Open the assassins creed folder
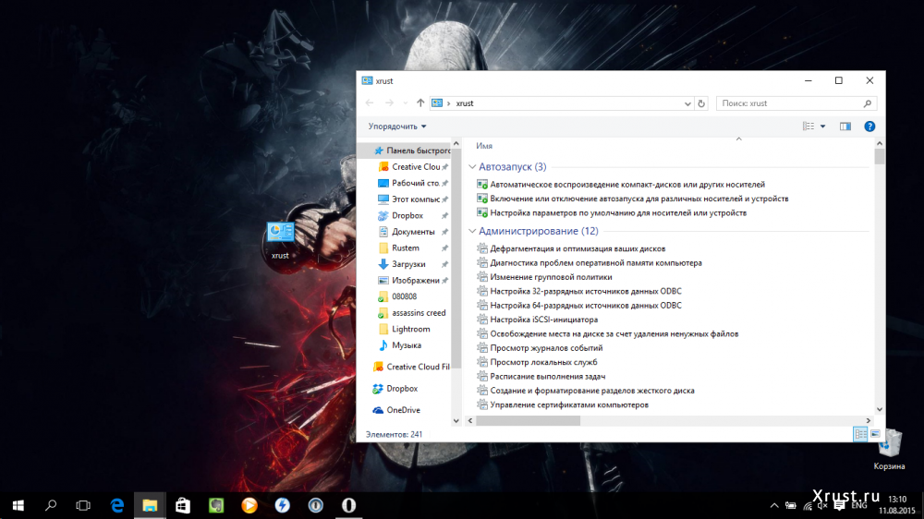This screenshot has width=924, height=519. pos(411,313)
